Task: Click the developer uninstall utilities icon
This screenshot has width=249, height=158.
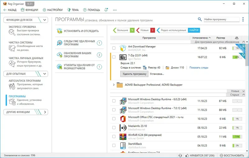Action: [59, 67]
